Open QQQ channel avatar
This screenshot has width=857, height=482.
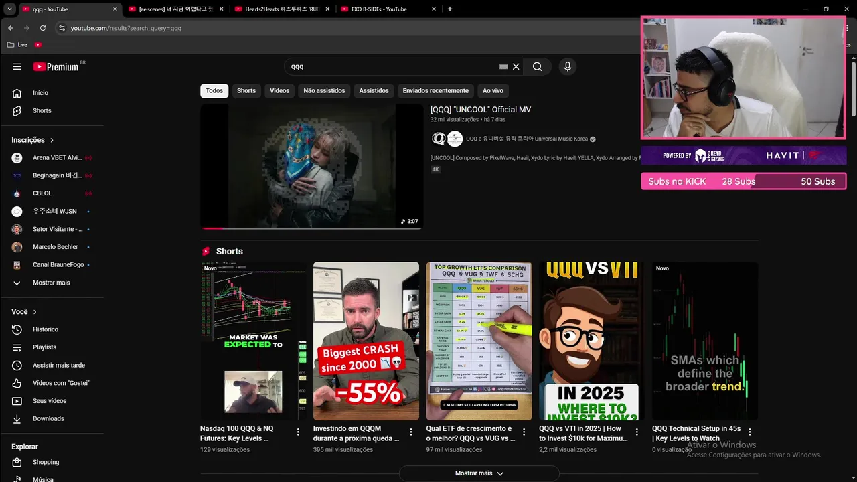click(x=439, y=139)
